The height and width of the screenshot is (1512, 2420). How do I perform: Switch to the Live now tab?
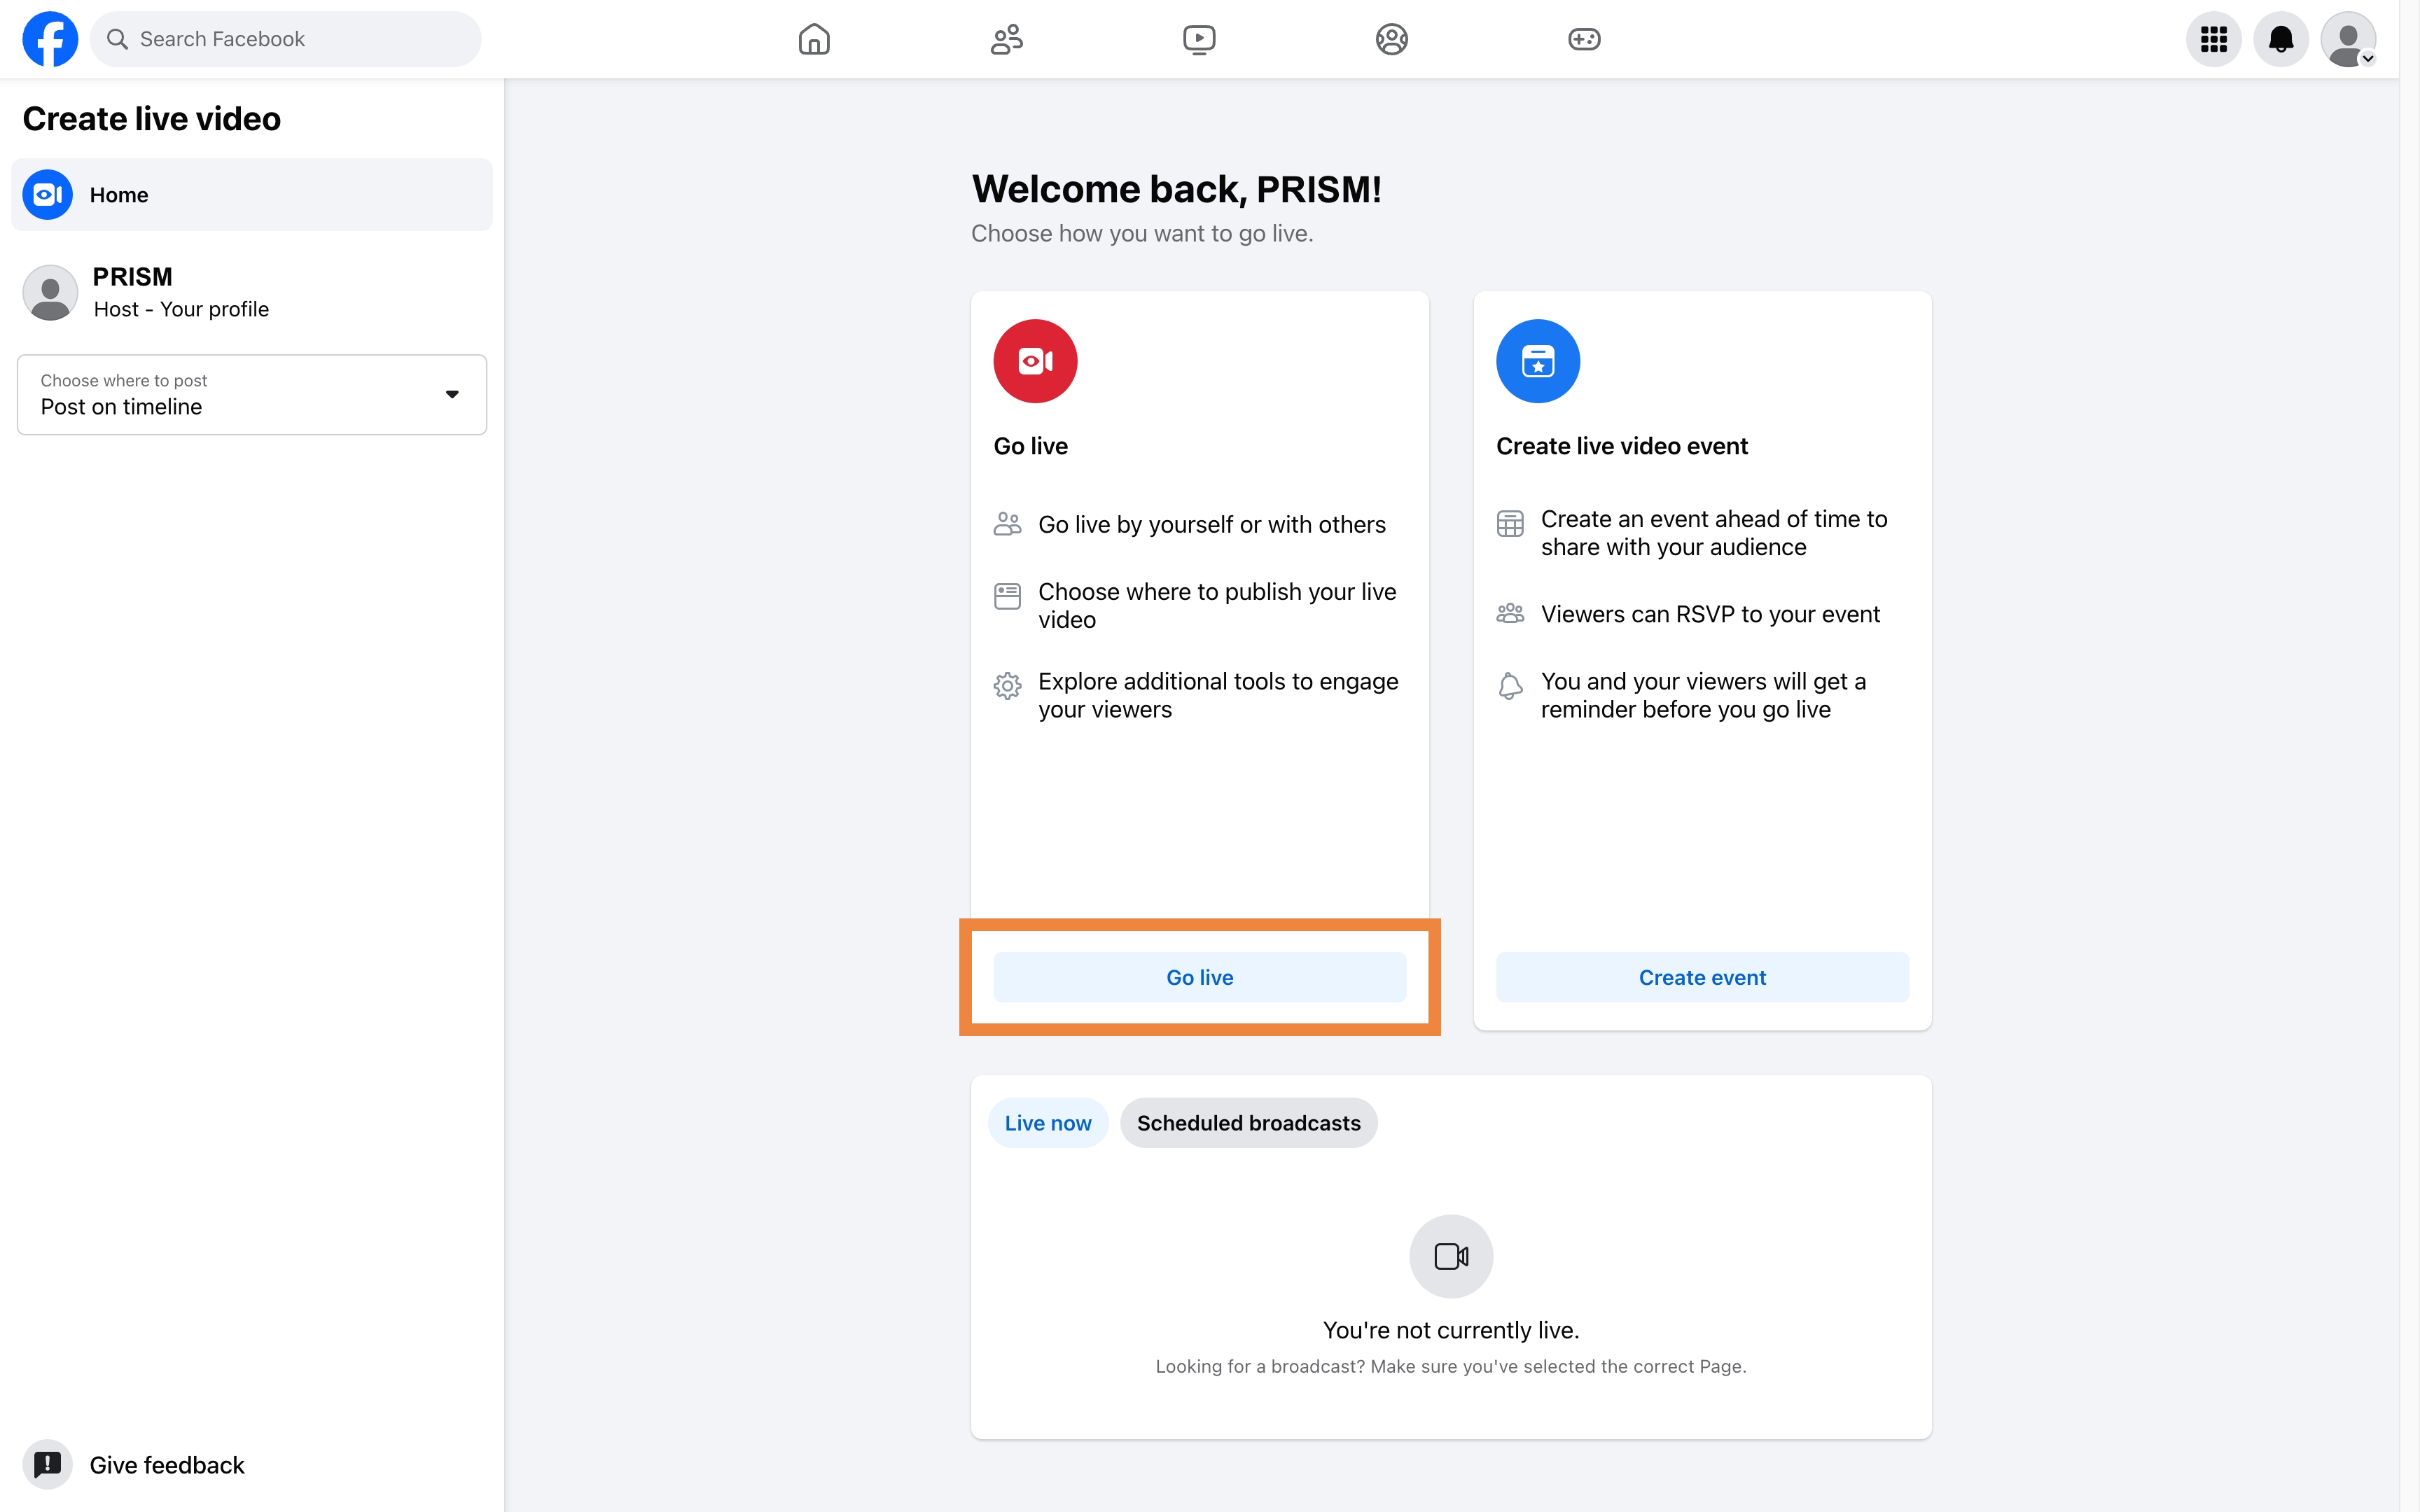pos(1047,1123)
